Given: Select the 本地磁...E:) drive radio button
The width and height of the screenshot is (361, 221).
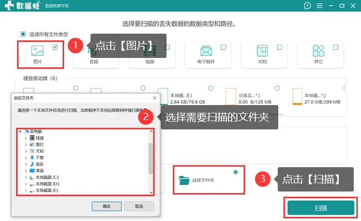Looking at the screenshot, I should (210, 88).
